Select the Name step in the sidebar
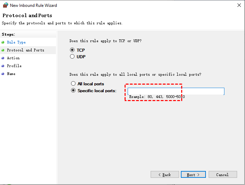Screen dimensions: 245x185 tap(11, 74)
